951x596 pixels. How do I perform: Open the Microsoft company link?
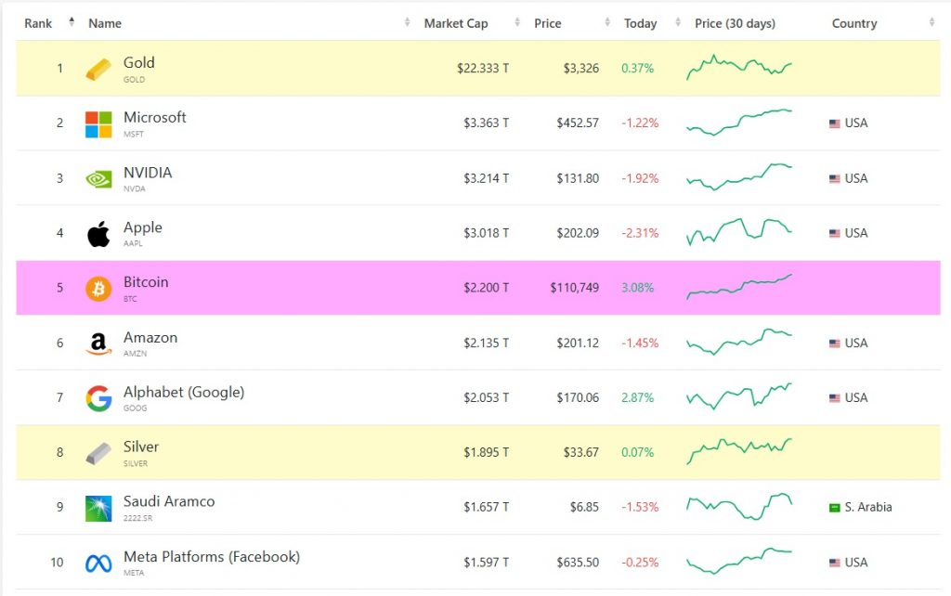point(155,117)
